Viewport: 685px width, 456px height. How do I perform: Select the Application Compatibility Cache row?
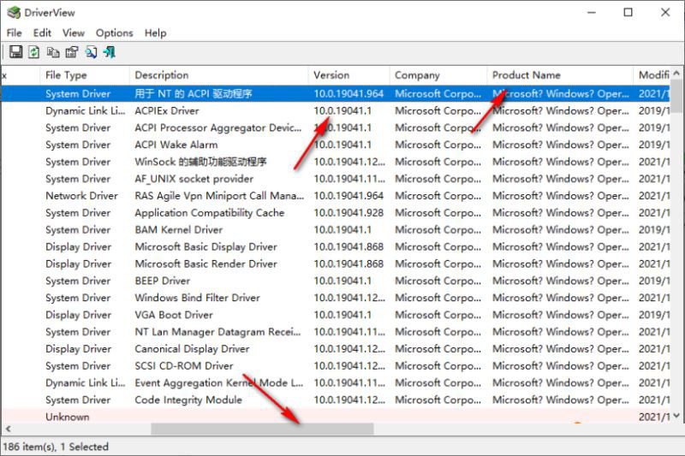click(336, 213)
